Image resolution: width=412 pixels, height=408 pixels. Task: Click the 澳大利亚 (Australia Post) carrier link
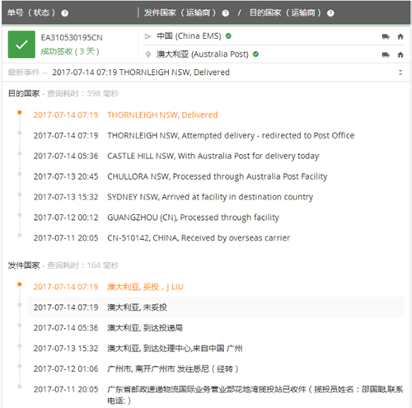coord(203,54)
